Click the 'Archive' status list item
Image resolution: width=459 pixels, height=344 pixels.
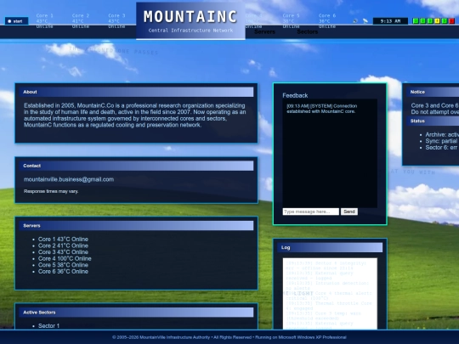point(442,134)
